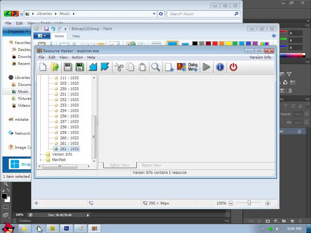Open Resource Hacker Help menu
The height and width of the screenshot is (233, 311).
(x=91, y=57)
